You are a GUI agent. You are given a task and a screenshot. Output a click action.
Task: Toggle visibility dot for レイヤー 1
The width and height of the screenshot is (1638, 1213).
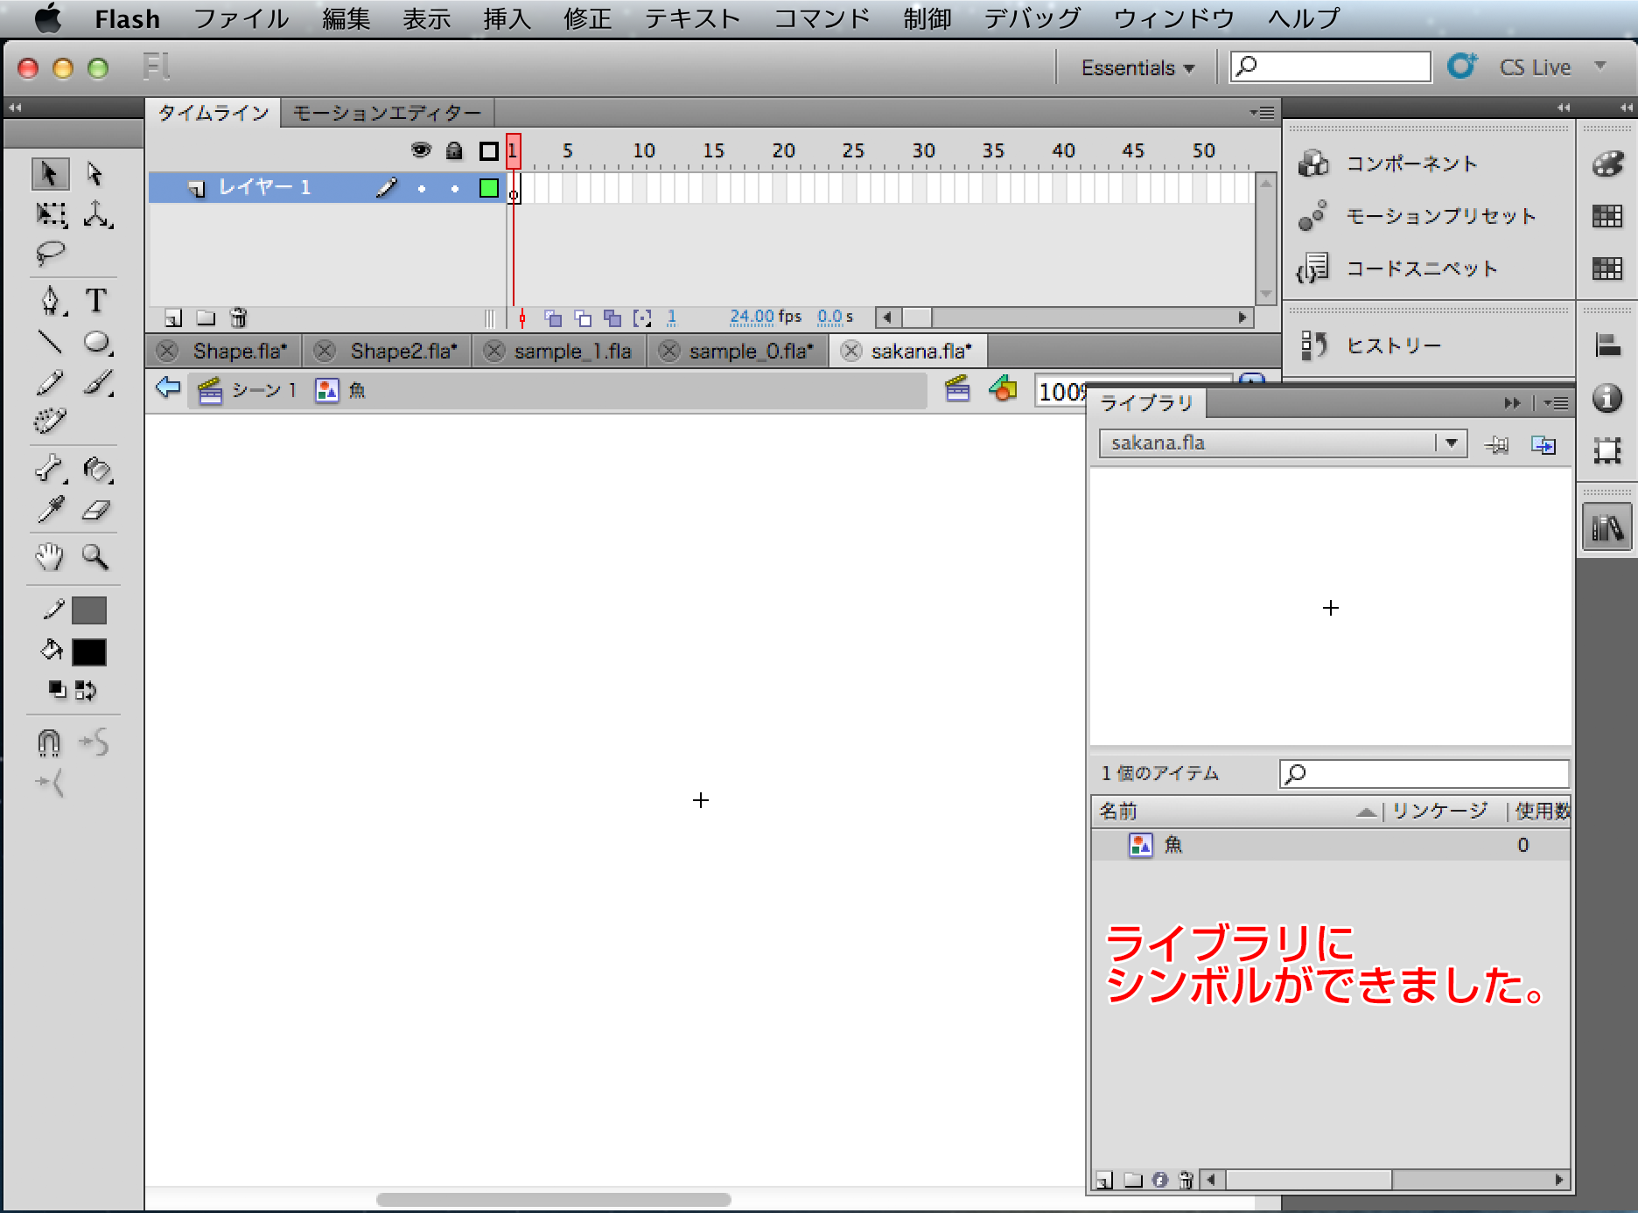coord(422,188)
